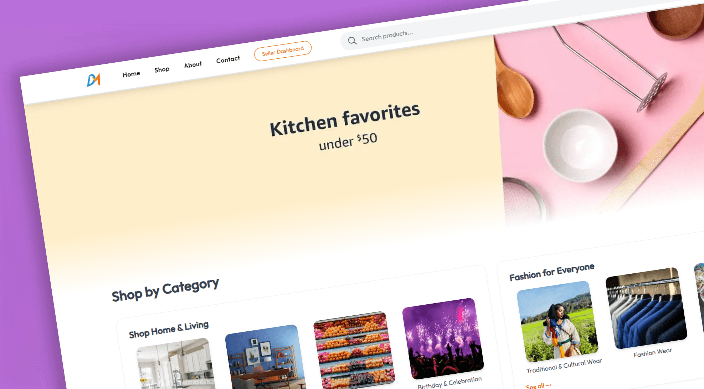
Task: Open the Home menu item
Action: (x=131, y=74)
